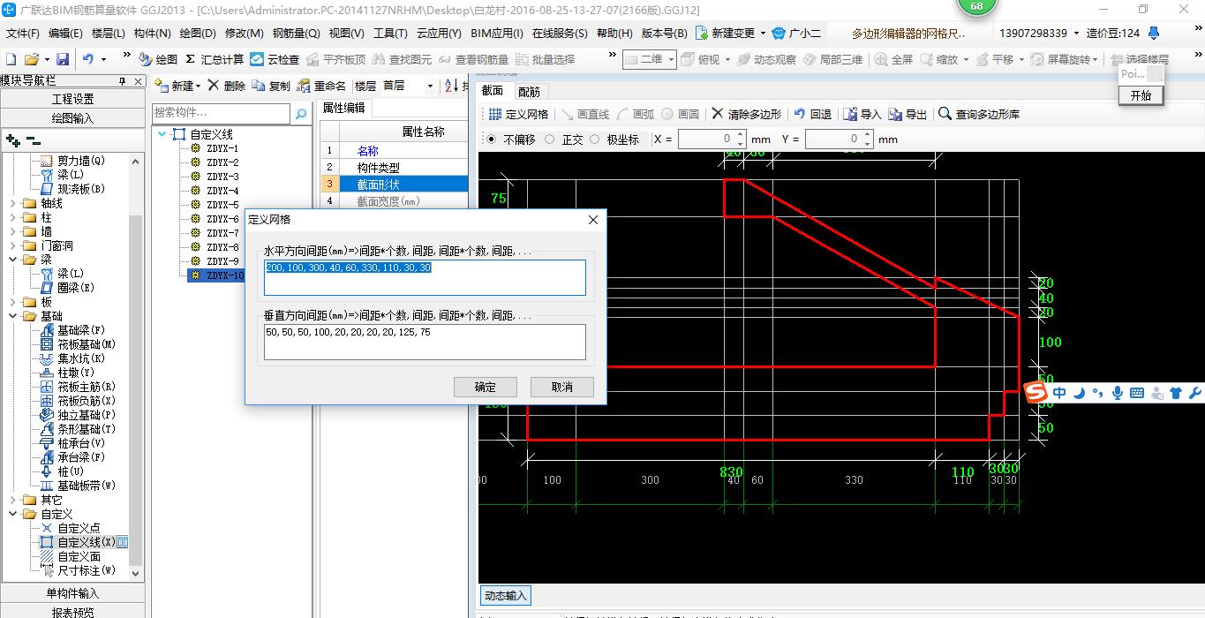This screenshot has width=1205, height=618.
Task: Click collapse-all minus icon in navigation panel
Action: click(33, 140)
